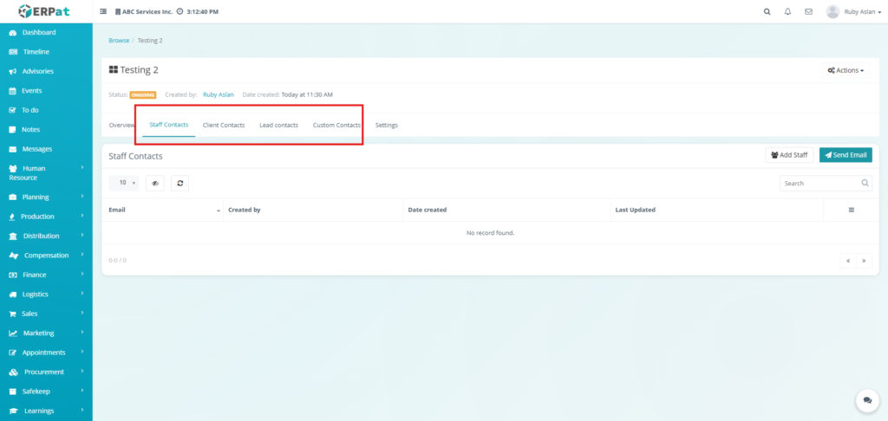Screen dimensions: 888x421
Task: Expand Ruby Aslan user menu
Action: pyautogui.click(x=841, y=12)
